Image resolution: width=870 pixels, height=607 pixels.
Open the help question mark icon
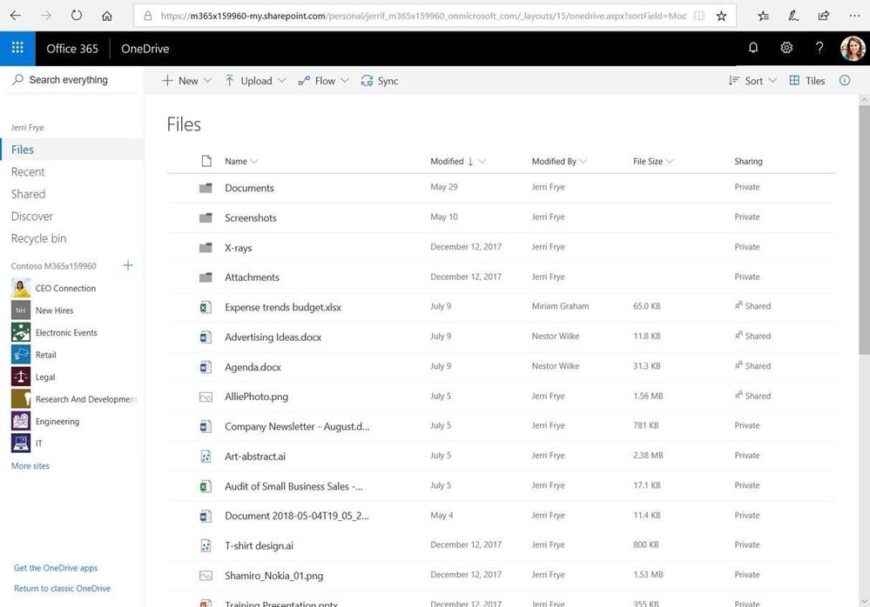(819, 48)
